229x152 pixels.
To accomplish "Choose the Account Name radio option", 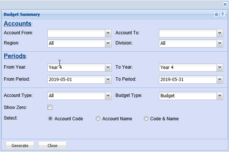I will coord(98,118).
